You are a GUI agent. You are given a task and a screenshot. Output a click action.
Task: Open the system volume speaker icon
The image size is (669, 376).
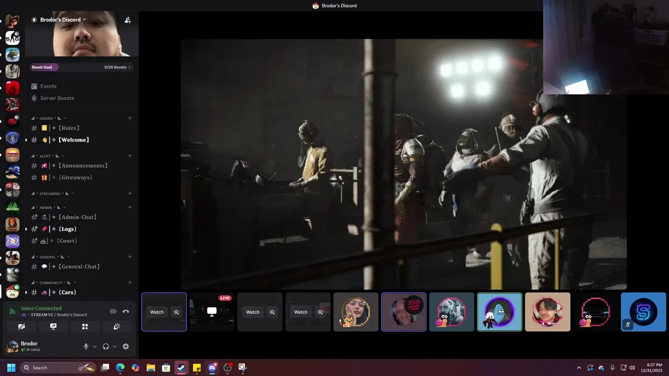(x=632, y=368)
